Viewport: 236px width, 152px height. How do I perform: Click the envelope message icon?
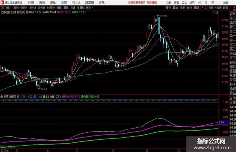pyautogui.click(x=213, y=2)
